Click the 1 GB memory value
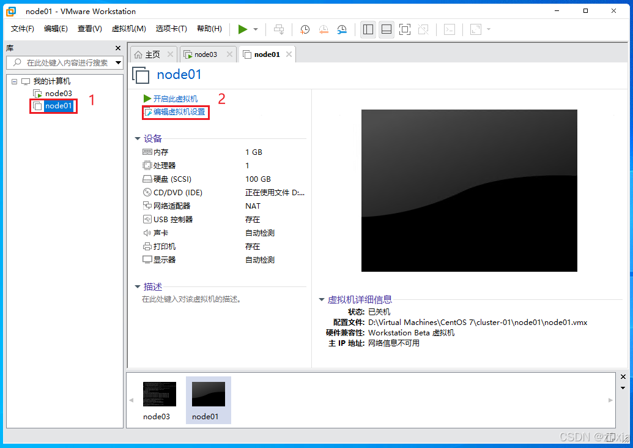Image resolution: width=633 pixels, height=448 pixels. (254, 152)
